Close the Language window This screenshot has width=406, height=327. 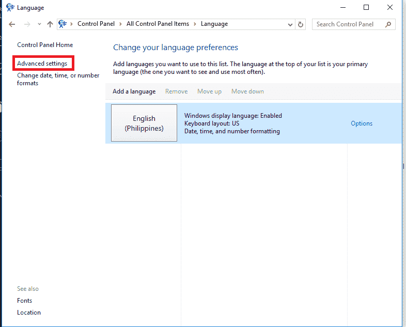(x=389, y=8)
